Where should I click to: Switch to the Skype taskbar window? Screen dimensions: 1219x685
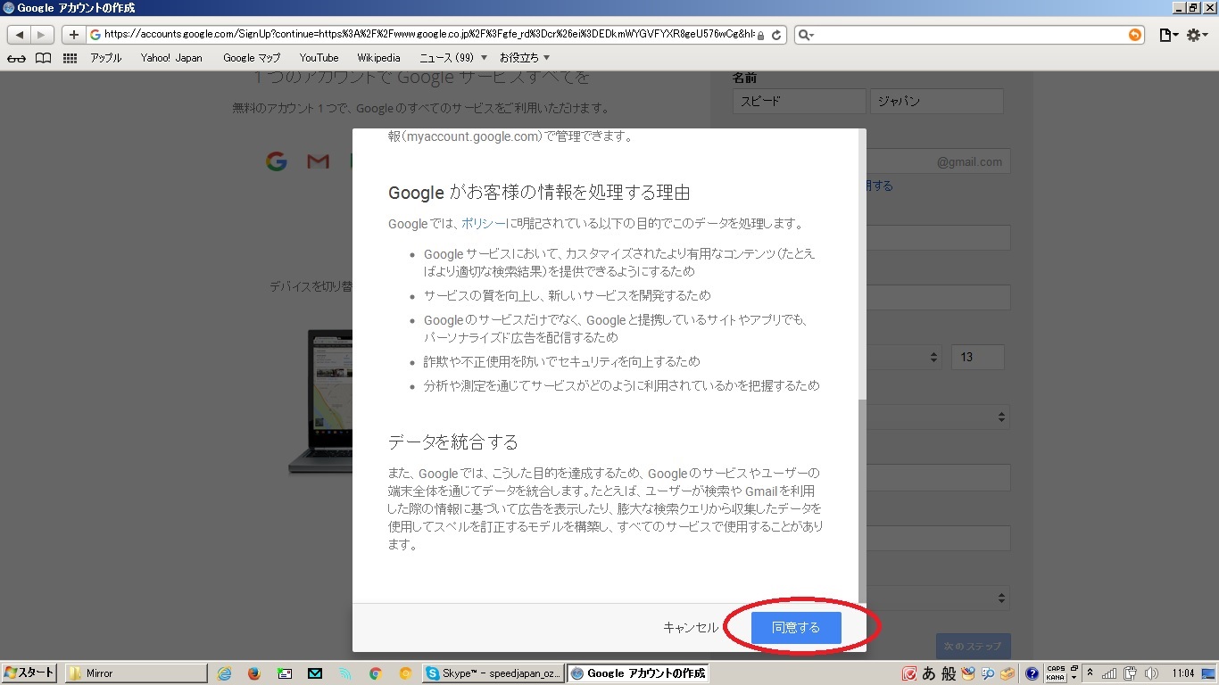coord(494,673)
